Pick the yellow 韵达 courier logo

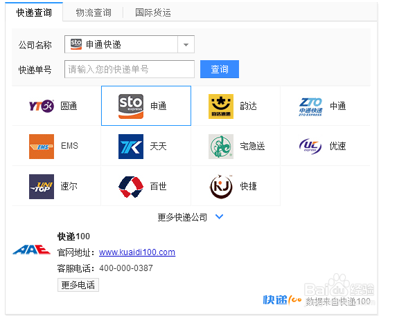[x=221, y=106]
